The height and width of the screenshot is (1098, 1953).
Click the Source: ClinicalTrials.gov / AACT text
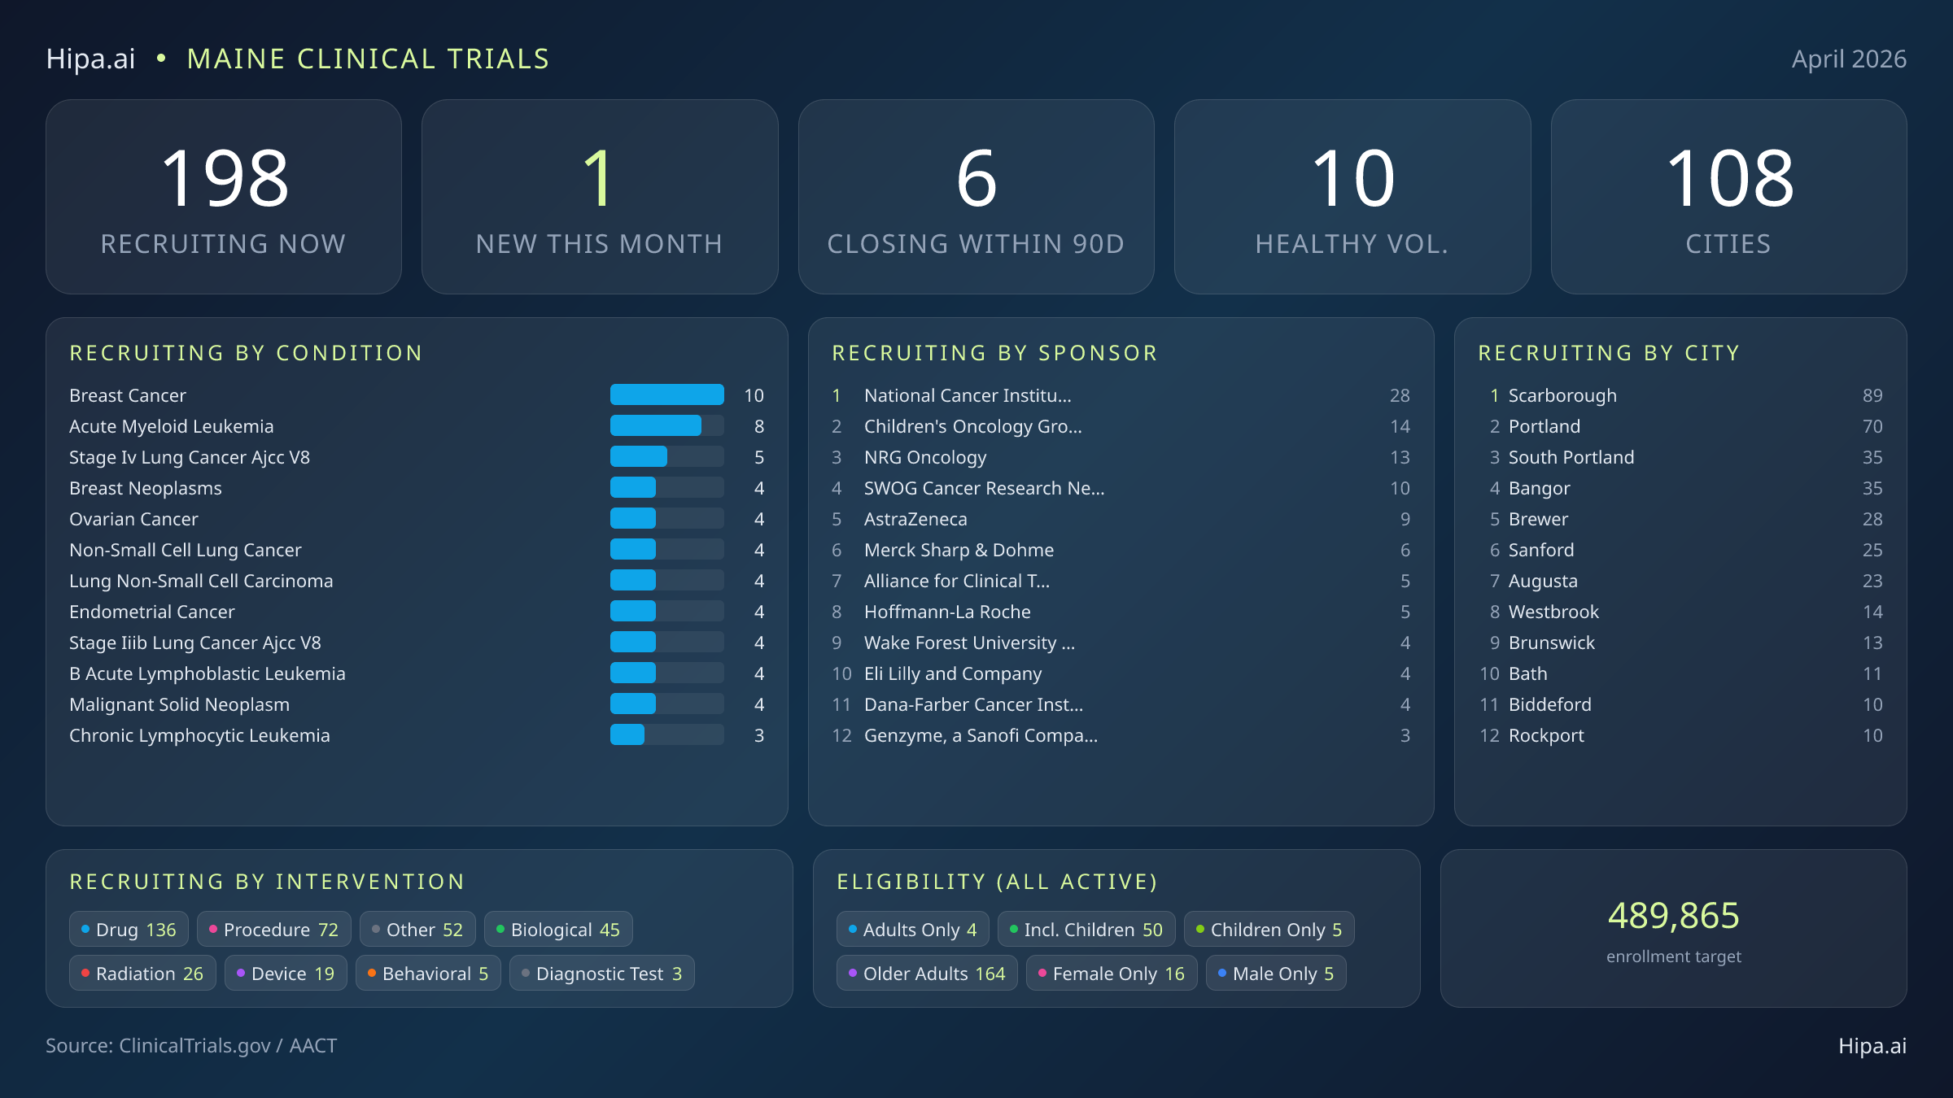click(191, 1046)
